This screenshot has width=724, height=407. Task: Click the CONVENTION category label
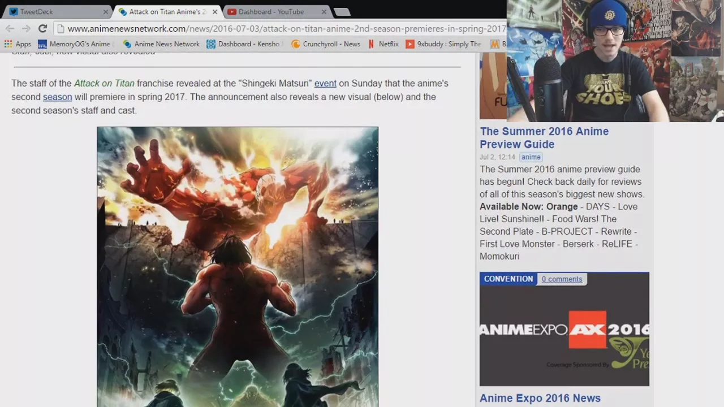[x=508, y=279]
